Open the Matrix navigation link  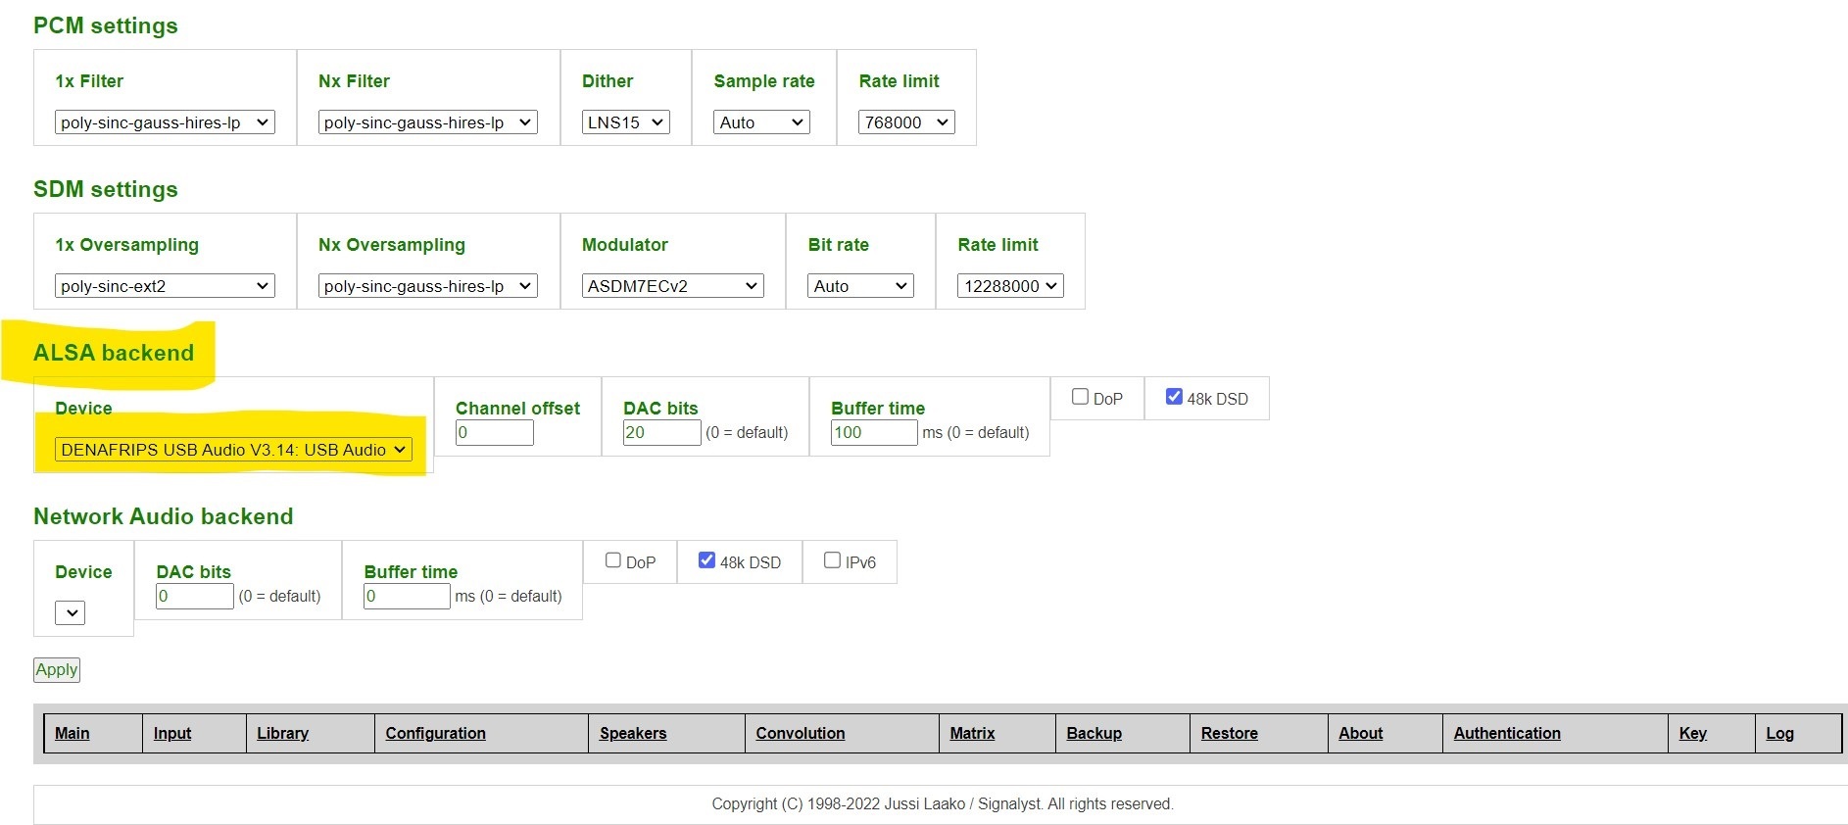tap(972, 733)
